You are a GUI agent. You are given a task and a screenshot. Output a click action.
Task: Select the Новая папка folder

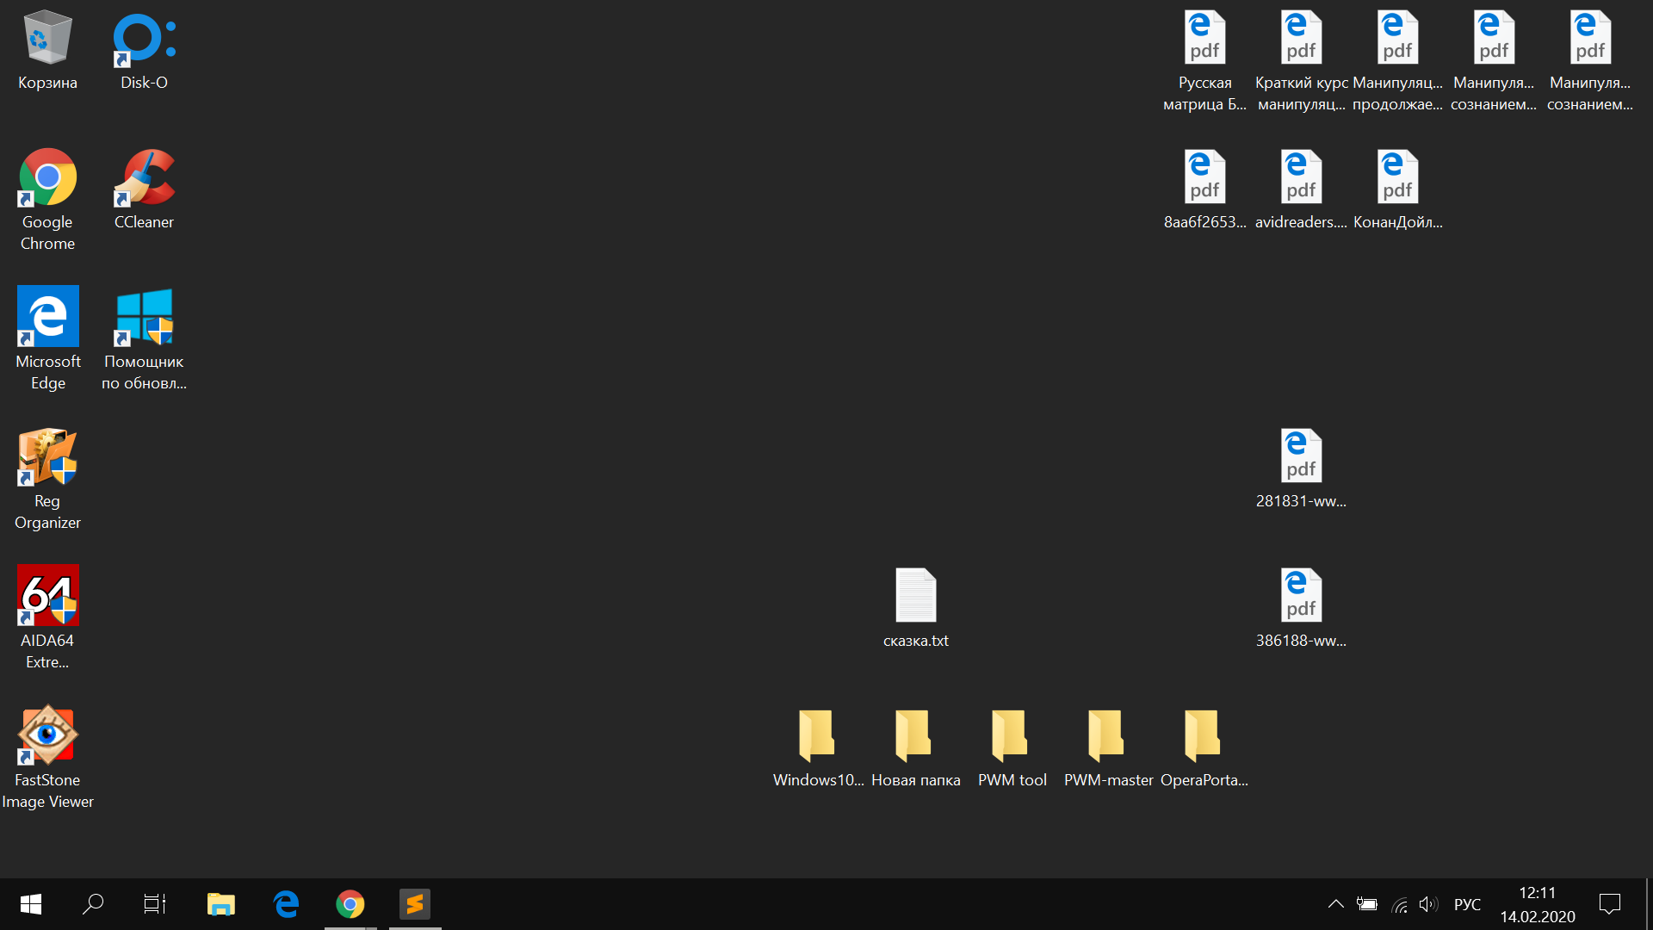coord(915,747)
